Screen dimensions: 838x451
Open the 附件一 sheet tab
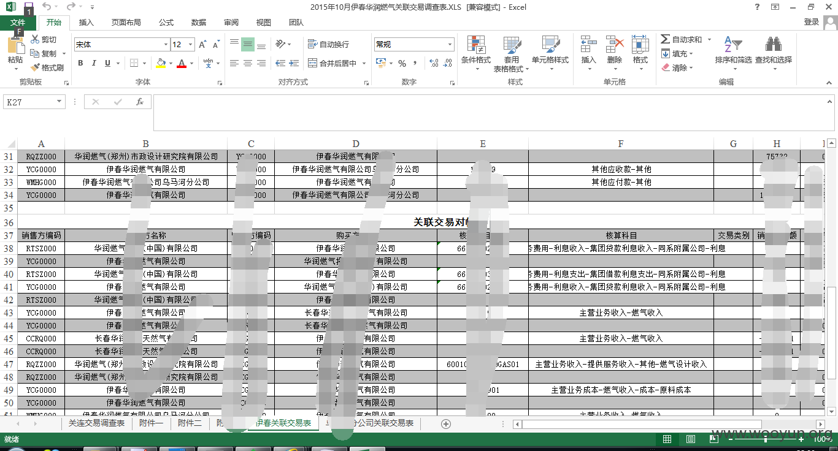pyautogui.click(x=150, y=423)
